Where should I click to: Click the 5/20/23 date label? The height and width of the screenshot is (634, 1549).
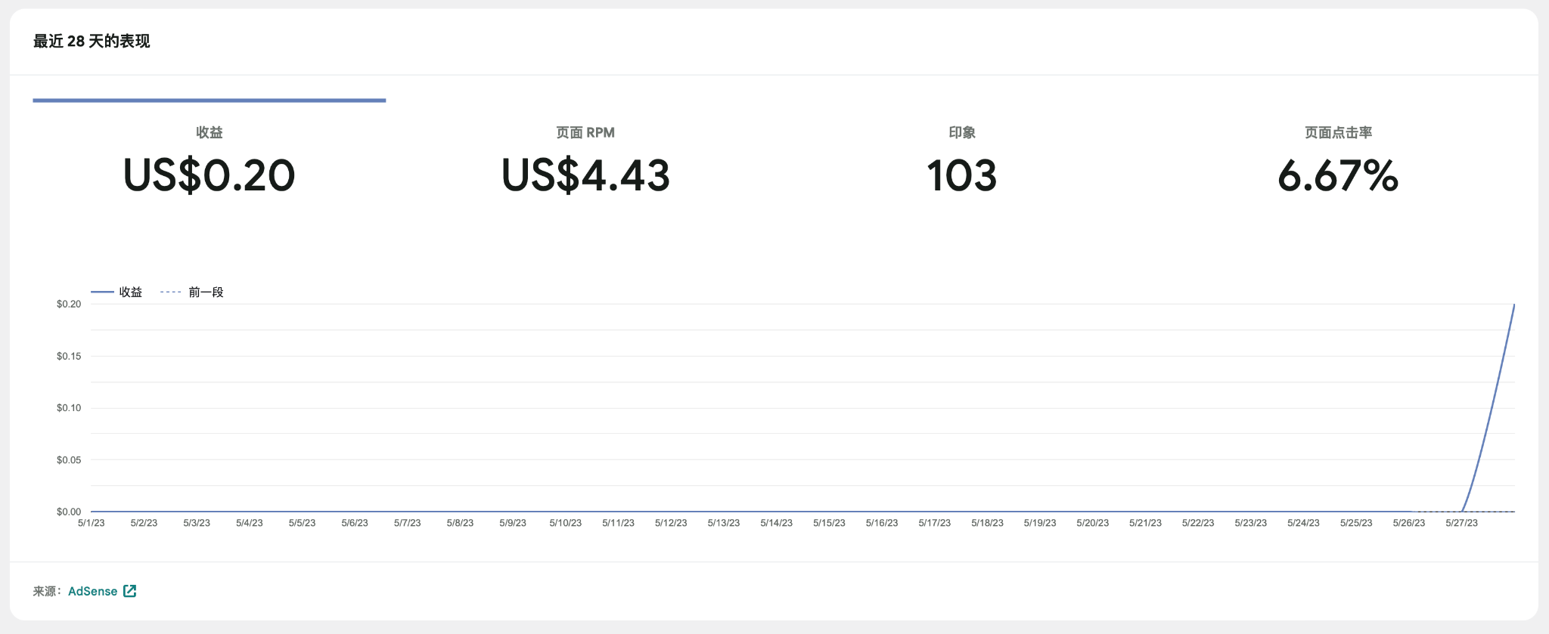pos(1092,523)
